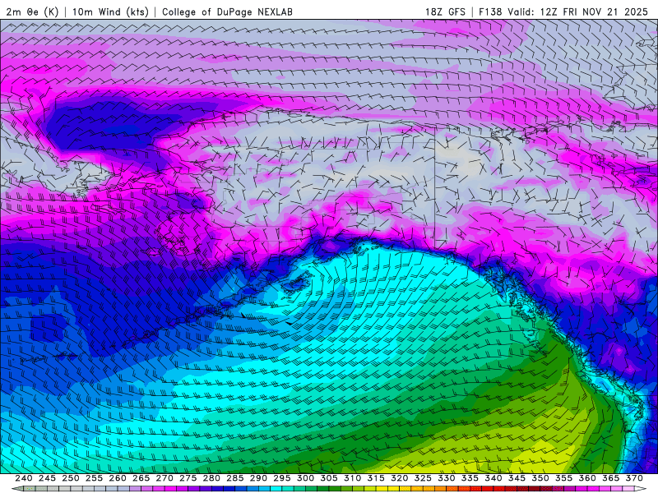658x493 pixels.
Task: Click the right arrow end of the color scale
Action: 641,489
